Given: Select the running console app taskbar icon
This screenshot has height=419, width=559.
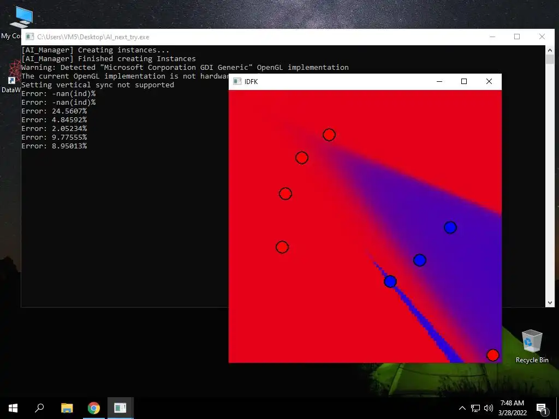Looking at the screenshot, I should coord(121,408).
